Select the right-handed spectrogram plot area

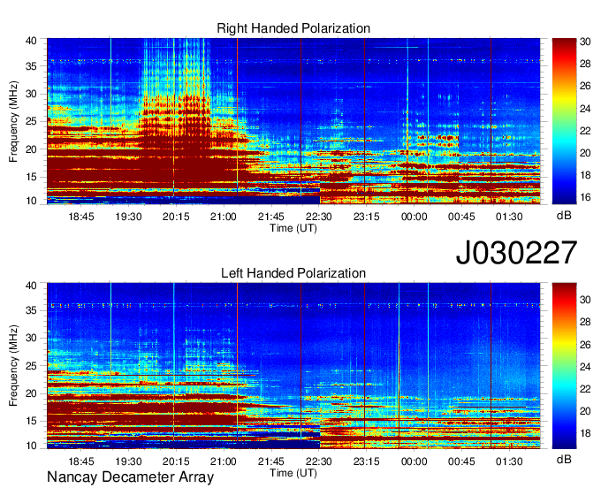(x=293, y=121)
